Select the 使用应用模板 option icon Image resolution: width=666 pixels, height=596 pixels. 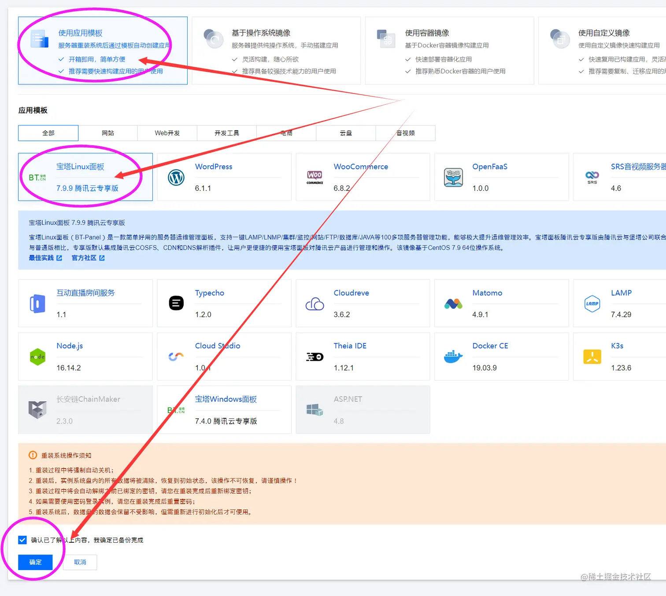(x=39, y=39)
